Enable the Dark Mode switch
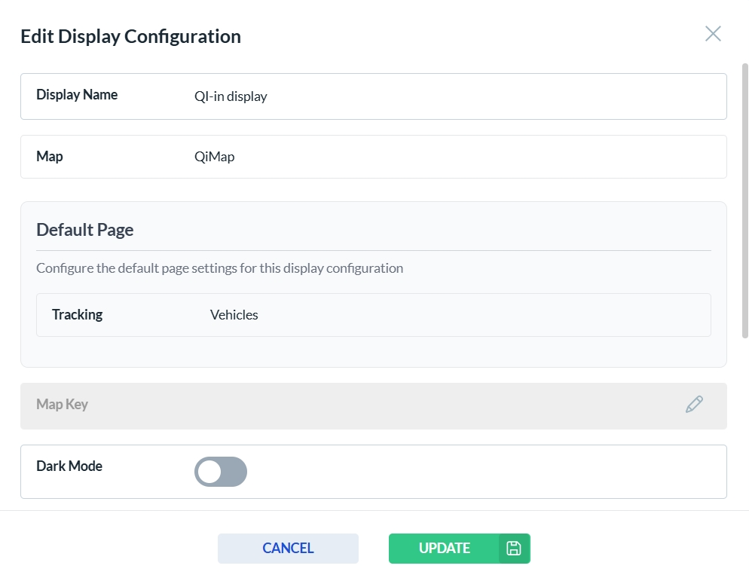Image resolution: width=749 pixels, height=584 pixels. 221,472
